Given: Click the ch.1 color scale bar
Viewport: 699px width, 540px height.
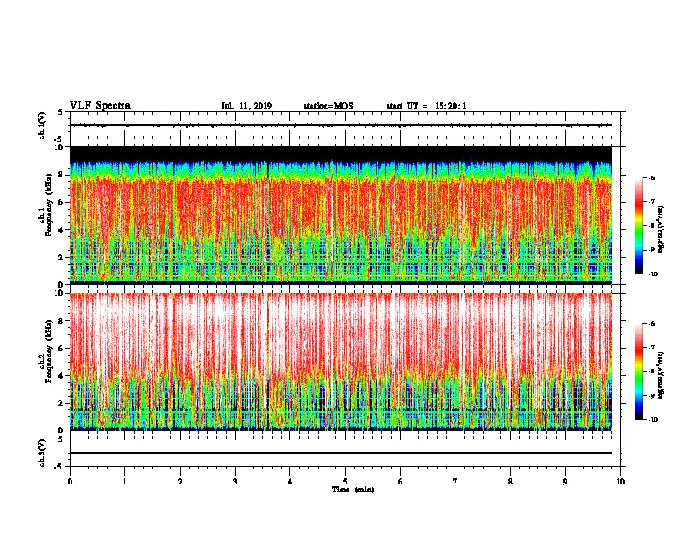Looking at the screenshot, I should [x=639, y=226].
